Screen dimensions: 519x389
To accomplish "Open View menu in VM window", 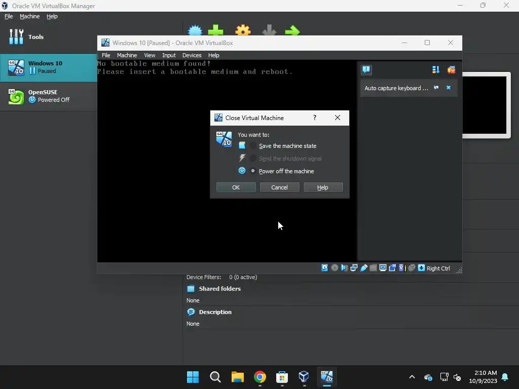I will click(150, 55).
